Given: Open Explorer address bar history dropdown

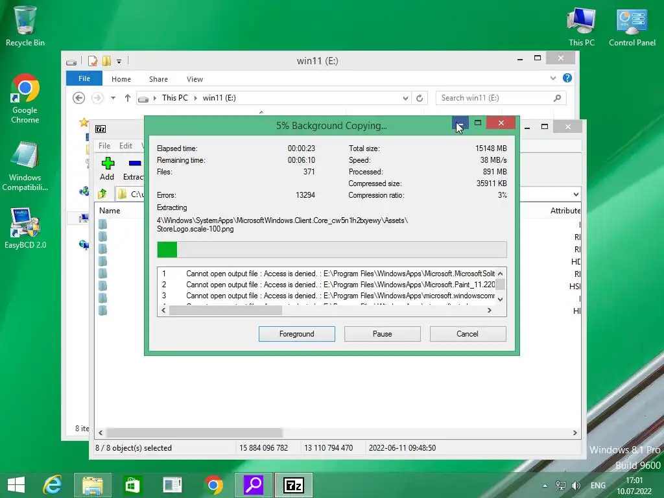Looking at the screenshot, I should click(x=405, y=99).
